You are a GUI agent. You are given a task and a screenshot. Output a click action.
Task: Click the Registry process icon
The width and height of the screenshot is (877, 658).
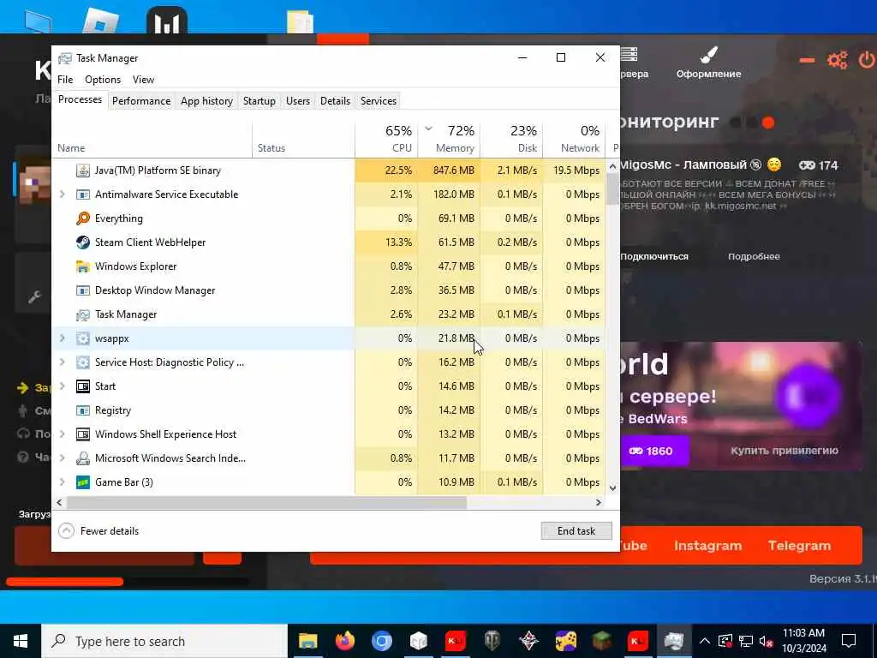tap(83, 410)
